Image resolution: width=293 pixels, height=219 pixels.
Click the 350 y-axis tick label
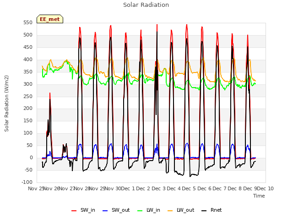point(28,72)
